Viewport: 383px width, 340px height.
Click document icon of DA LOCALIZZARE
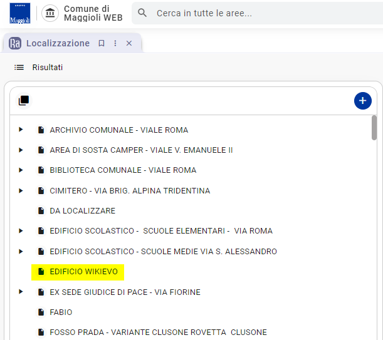tap(41, 210)
